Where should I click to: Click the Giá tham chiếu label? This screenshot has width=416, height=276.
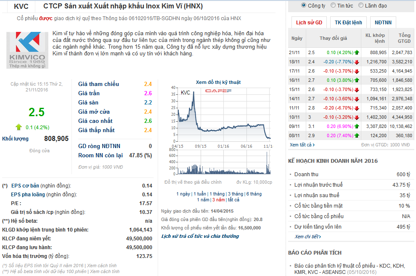click(x=98, y=84)
